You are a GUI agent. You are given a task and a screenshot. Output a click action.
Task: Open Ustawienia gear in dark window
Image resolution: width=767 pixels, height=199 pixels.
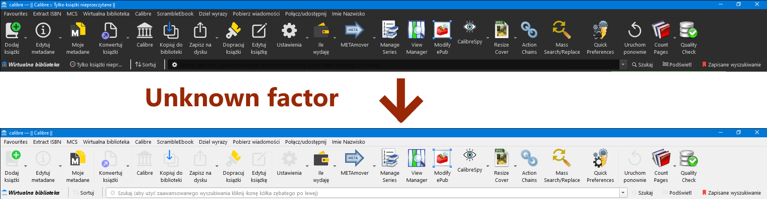point(289,30)
